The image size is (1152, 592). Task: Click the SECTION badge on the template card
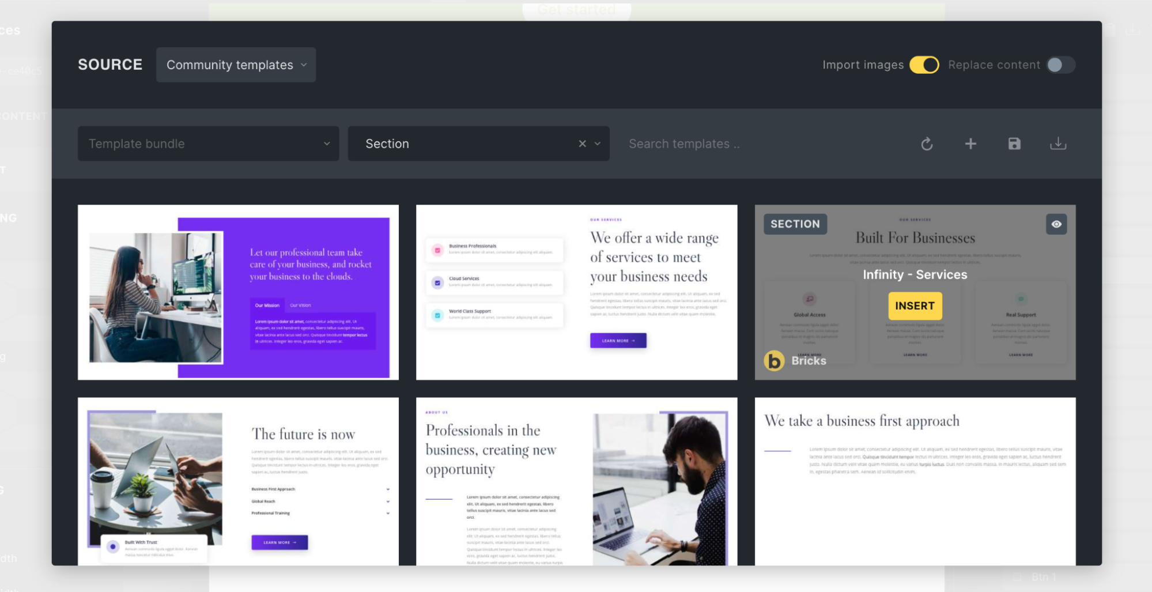point(795,224)
